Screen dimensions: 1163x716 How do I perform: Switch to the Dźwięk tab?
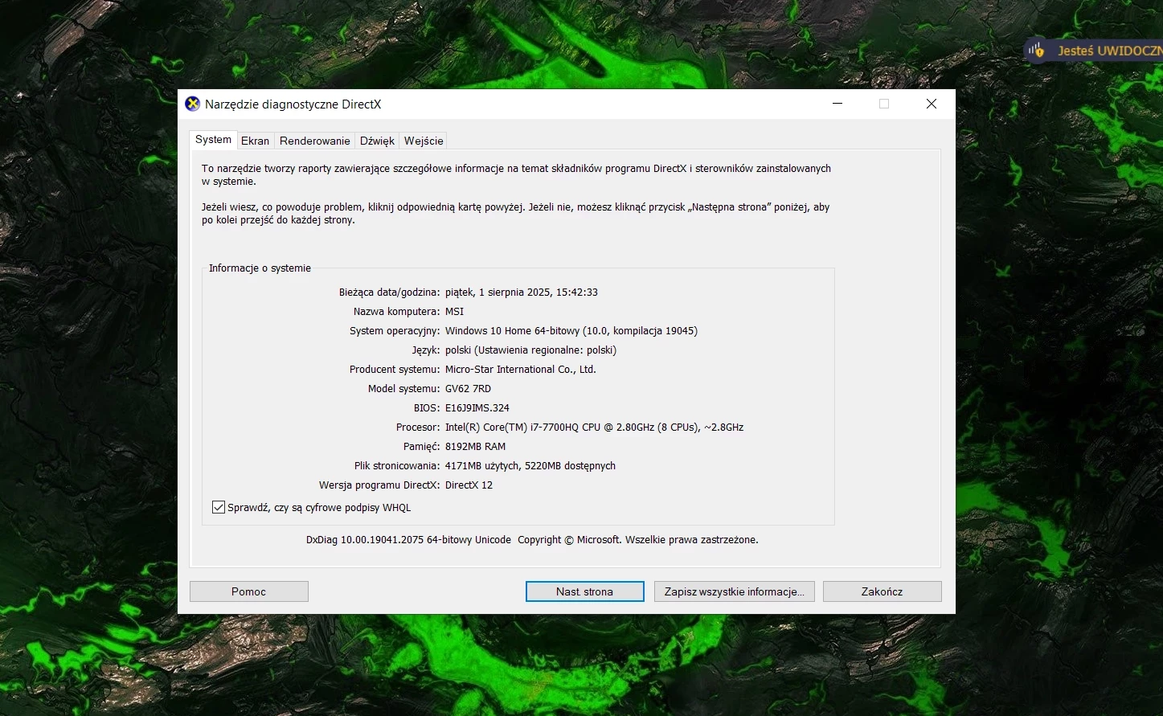[x=377, y=141]
